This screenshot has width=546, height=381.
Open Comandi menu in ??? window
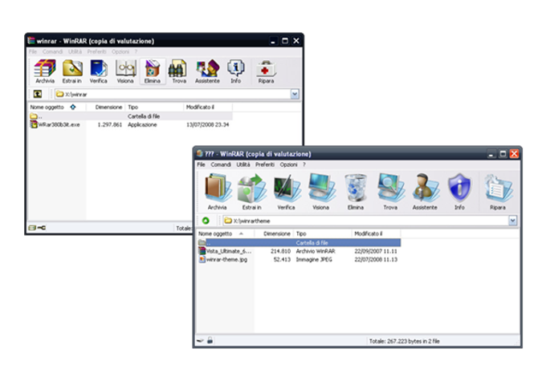tap(221, 164)
